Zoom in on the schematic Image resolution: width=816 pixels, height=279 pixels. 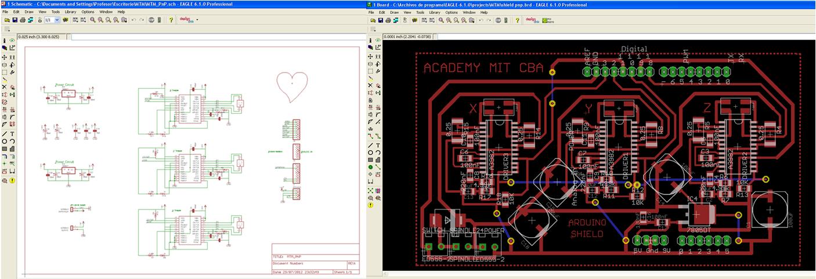(x=100, y=20)
